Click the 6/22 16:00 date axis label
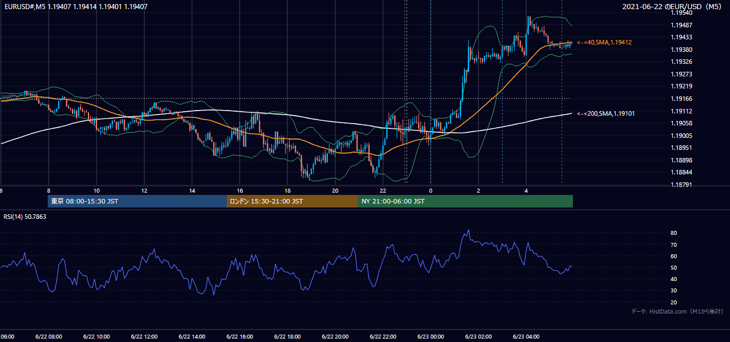 tap(239, 337)
